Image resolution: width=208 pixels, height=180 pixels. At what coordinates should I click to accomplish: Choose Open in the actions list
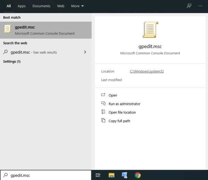113,95
